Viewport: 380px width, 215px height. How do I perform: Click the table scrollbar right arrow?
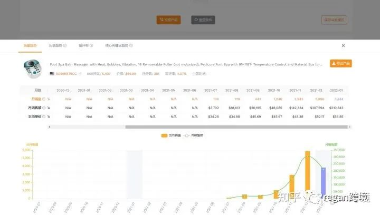[x=349, y=126]
